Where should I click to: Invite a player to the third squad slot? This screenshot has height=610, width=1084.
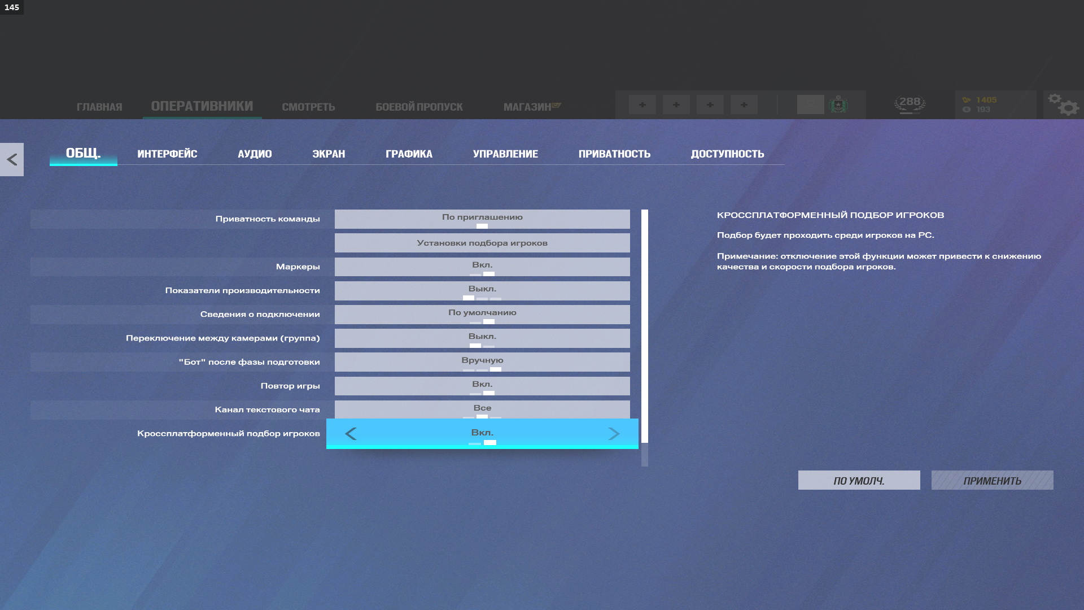710,104
